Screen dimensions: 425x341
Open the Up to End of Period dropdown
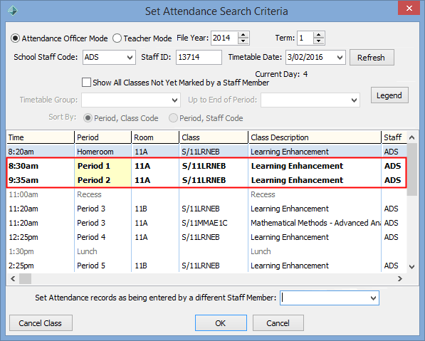click(354, 100)
